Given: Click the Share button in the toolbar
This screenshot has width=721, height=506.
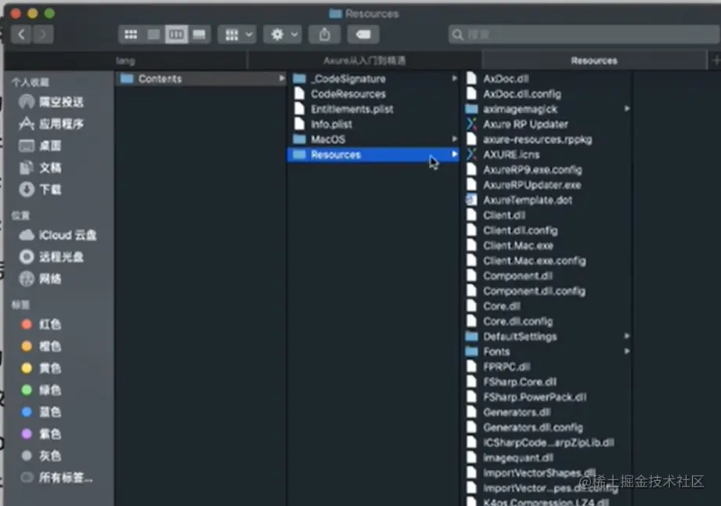Looking at the screenshot, I should pyautogui.click(x=324, y=34).
